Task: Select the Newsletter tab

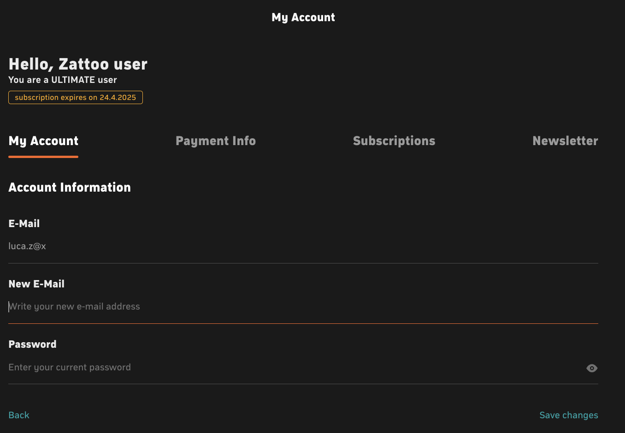Action: (565, 141)
